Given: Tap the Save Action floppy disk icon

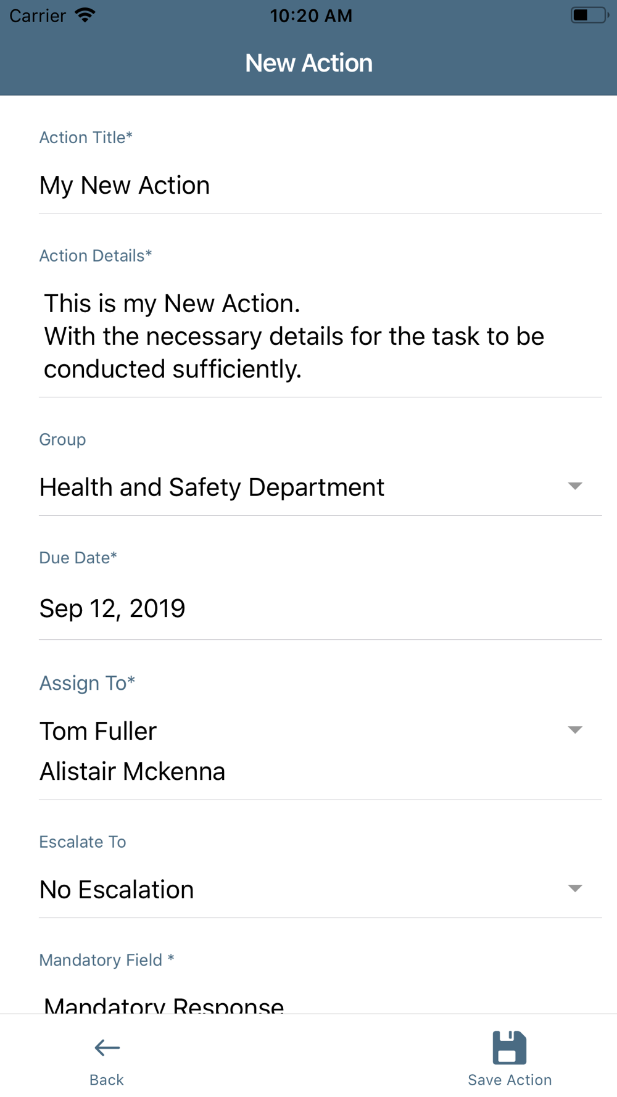Looking at the screenshot, I should 509,1048.
